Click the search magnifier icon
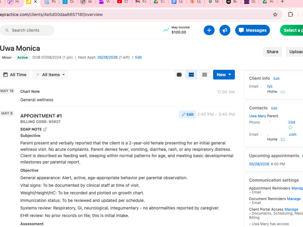The image size is (303, 227). pyautogui.click(x=7, y=30)
